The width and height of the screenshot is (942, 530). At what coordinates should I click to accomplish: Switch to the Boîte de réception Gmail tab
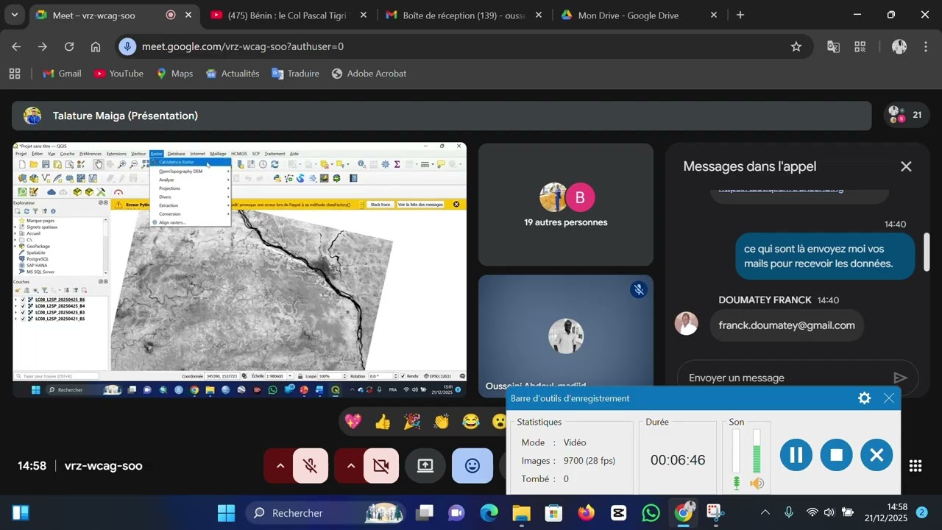tap(463, 15)
